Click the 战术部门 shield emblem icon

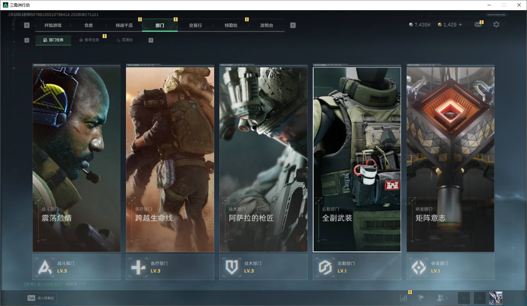(232, 267)
